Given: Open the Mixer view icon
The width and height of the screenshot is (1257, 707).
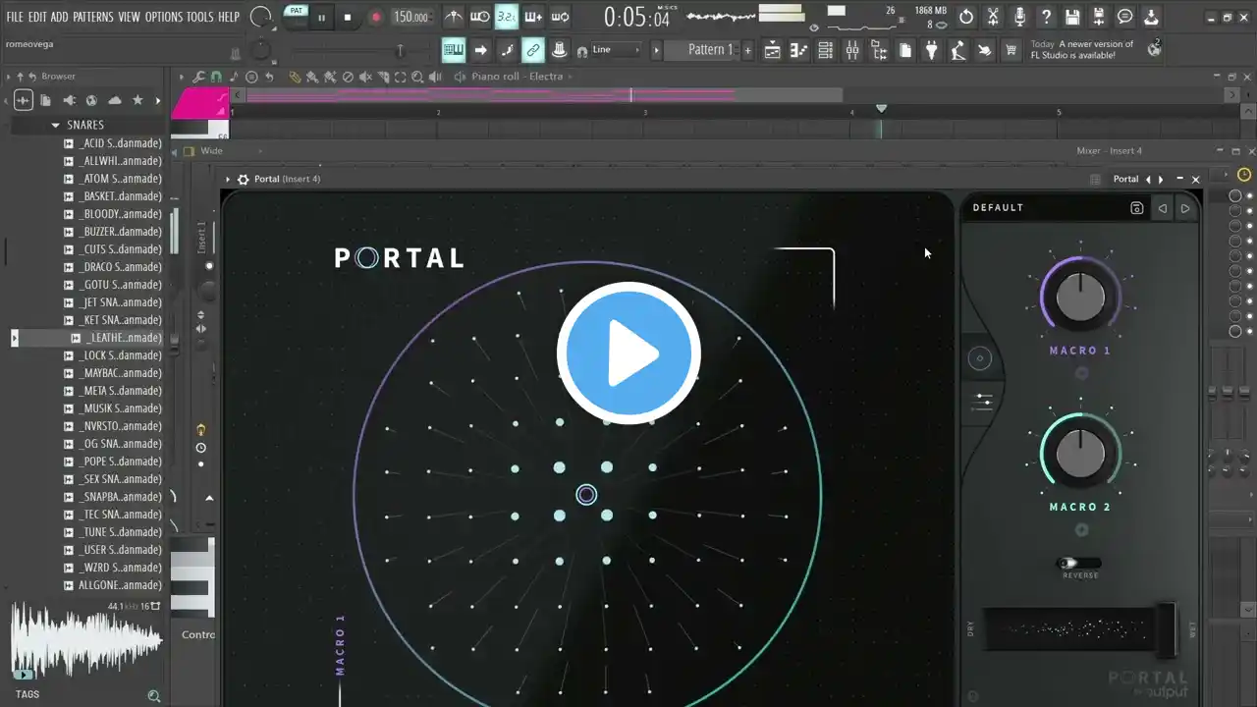Looking at the screenshot, I should tap(851, 50).
